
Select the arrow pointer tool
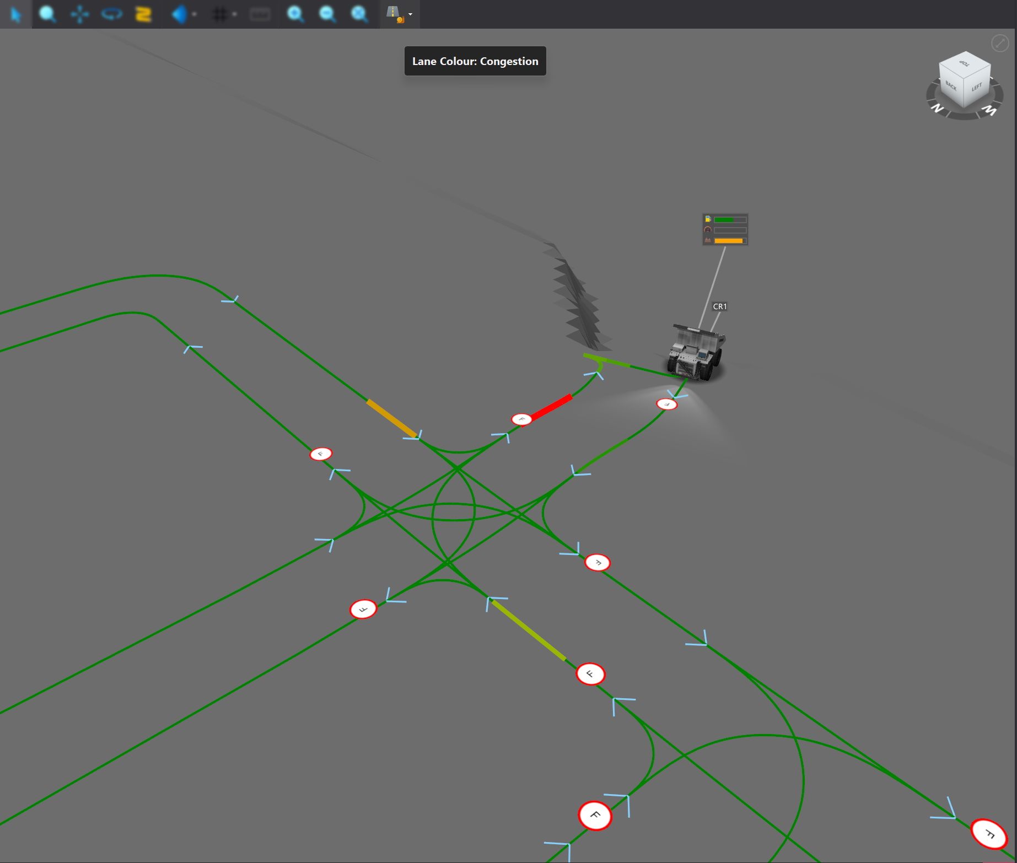15,14
